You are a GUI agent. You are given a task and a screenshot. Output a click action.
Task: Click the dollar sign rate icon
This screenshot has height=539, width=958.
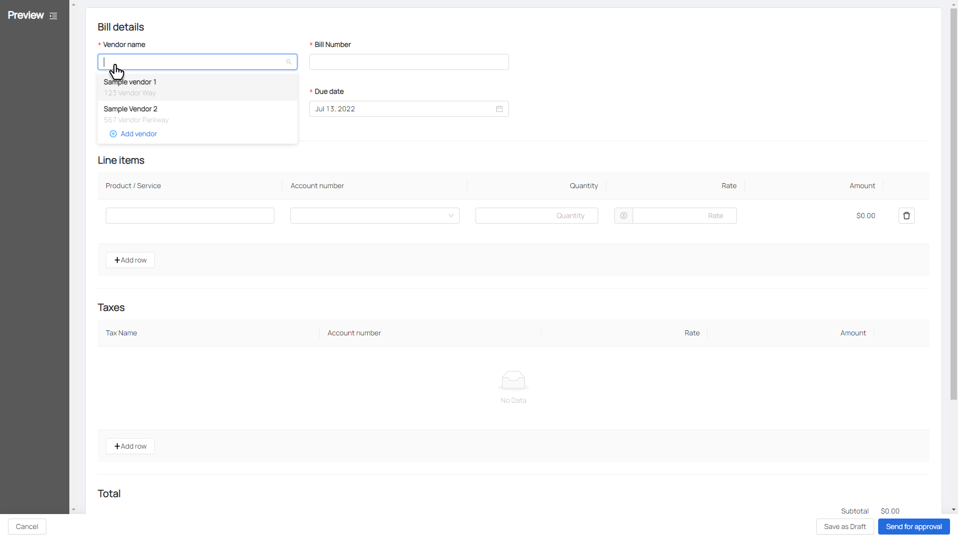623,216
